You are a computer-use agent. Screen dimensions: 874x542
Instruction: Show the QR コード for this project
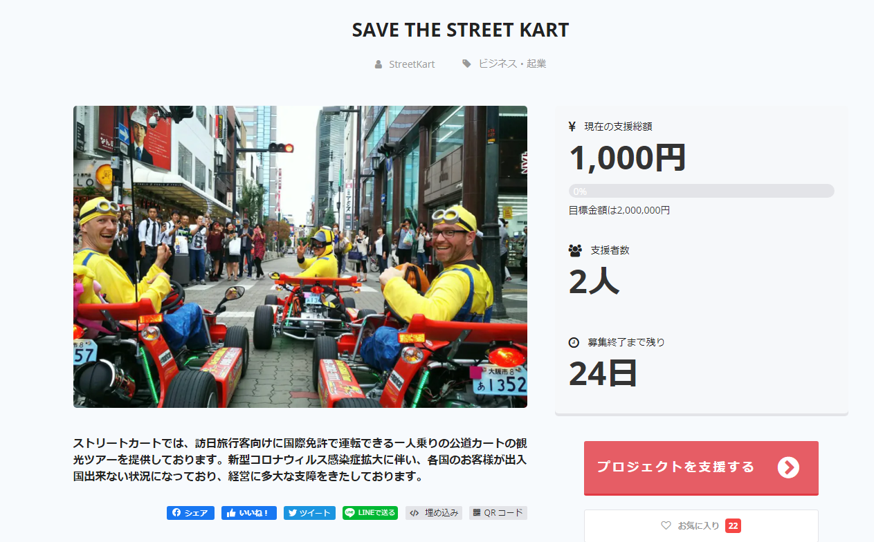click(498, 513)
